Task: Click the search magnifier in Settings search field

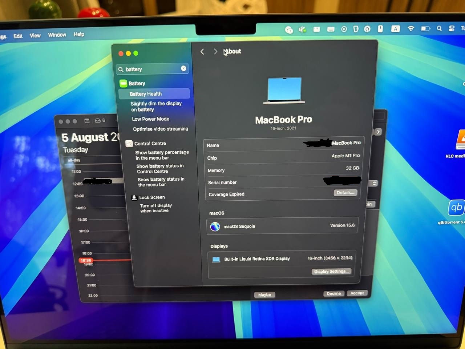Action: click(x=121, y=69)
